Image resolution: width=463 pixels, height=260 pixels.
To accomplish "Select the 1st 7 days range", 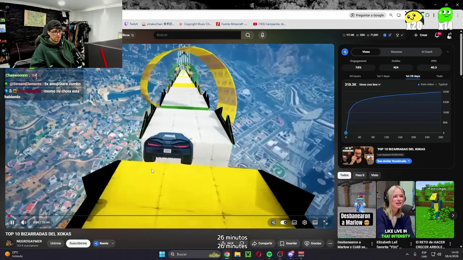I will [383, 76].
